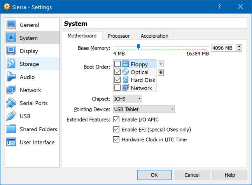The image size is (252, 185).
Task: Click the User Interface window icon
Action: 11,142
